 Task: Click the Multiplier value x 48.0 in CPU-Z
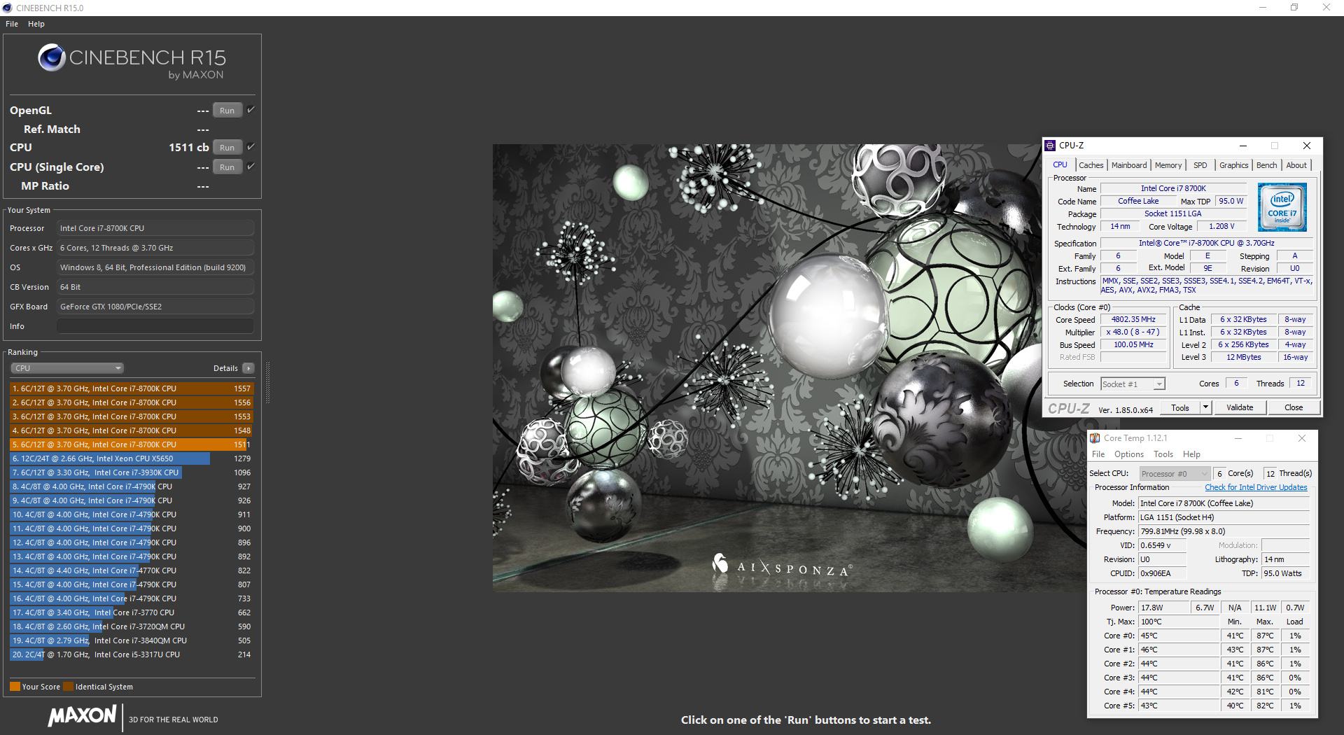click(x=1133, y=332)
